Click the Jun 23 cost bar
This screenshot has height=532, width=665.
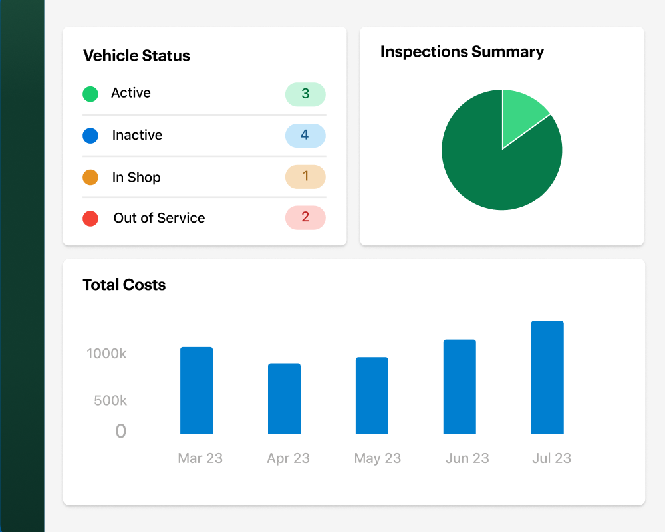(460, 387)
